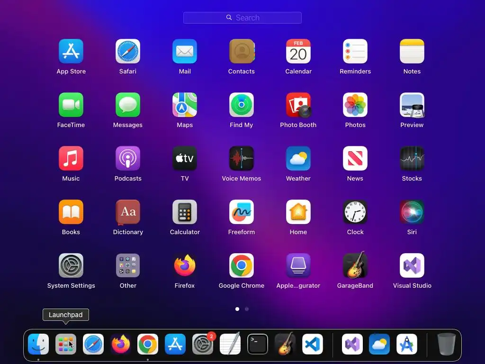Launch Maps app
This screenshot has height=364, width=485.
(x=185, y=105)
